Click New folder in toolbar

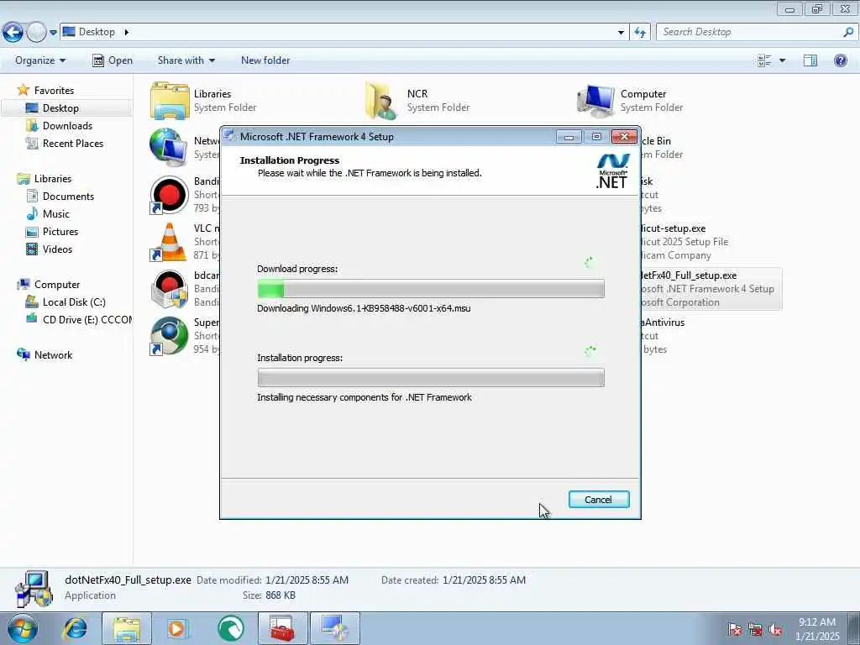[x=265, y=60]
